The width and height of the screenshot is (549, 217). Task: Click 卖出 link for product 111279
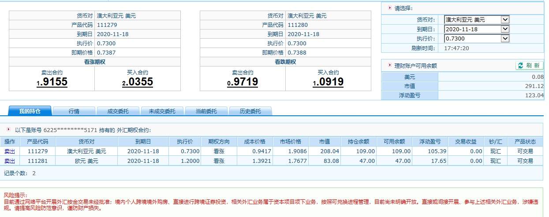pyautogui.click(x=10, y=151)
